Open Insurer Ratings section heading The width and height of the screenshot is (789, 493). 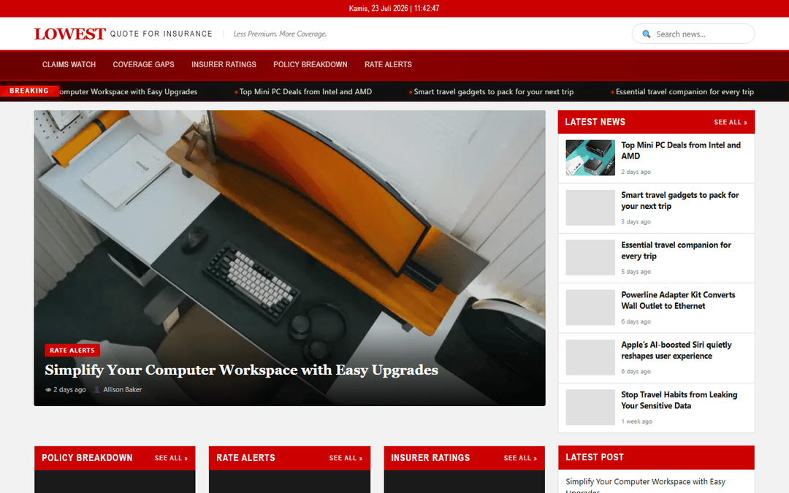(430, 458)
